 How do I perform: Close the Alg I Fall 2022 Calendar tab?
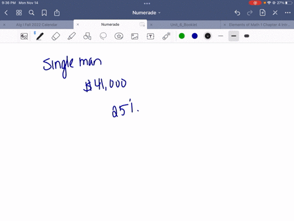4,25
